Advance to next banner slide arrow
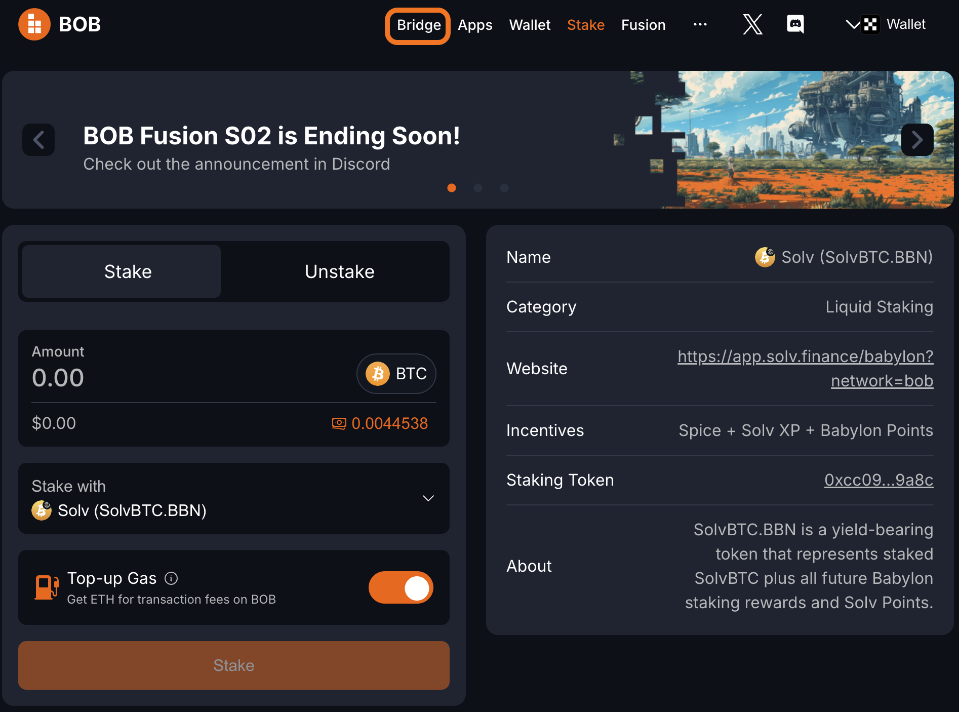 point(917,140)
